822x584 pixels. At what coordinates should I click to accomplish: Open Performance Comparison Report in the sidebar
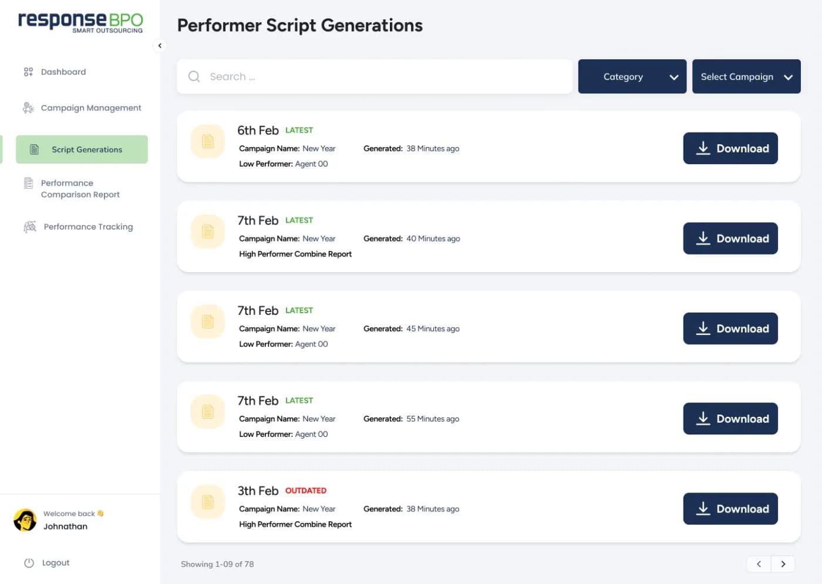click(x=80, y=189)
